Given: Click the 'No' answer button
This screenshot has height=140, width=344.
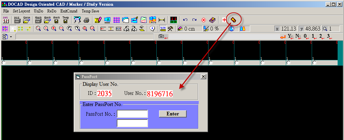Looking at the screenshot, I should coord(298,36).
